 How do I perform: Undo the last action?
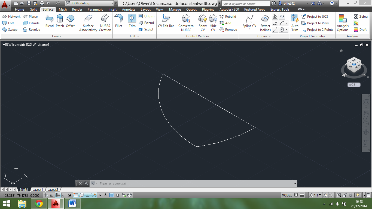(48, 3)
